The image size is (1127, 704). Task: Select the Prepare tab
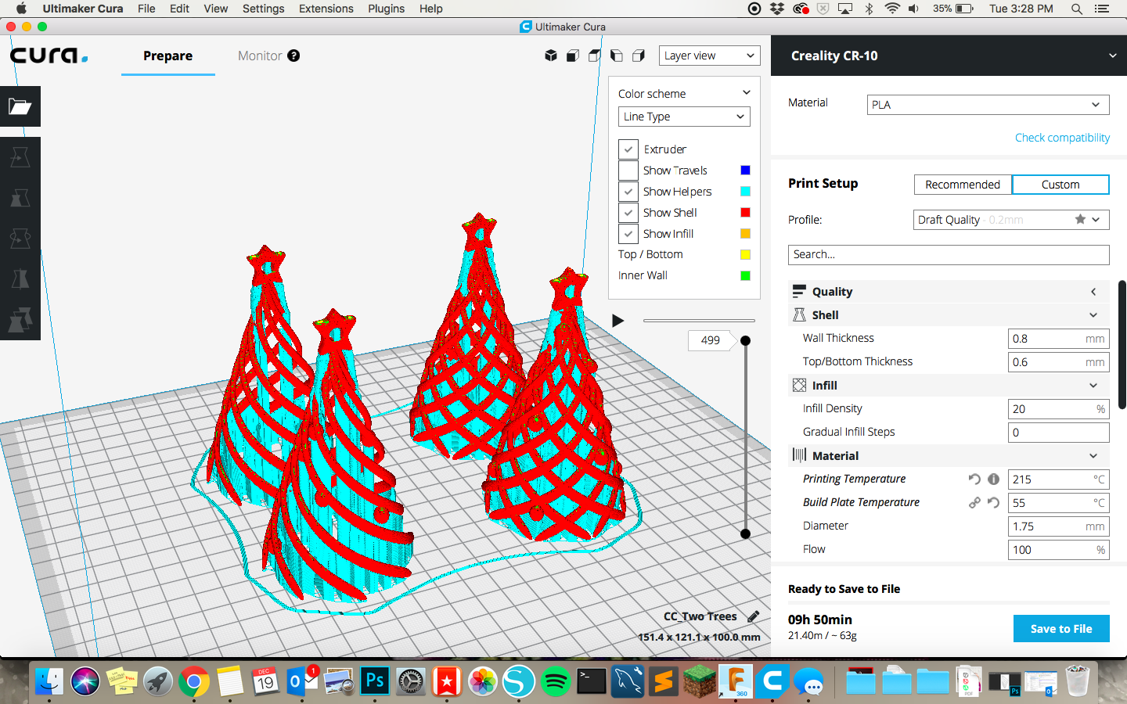167,56
